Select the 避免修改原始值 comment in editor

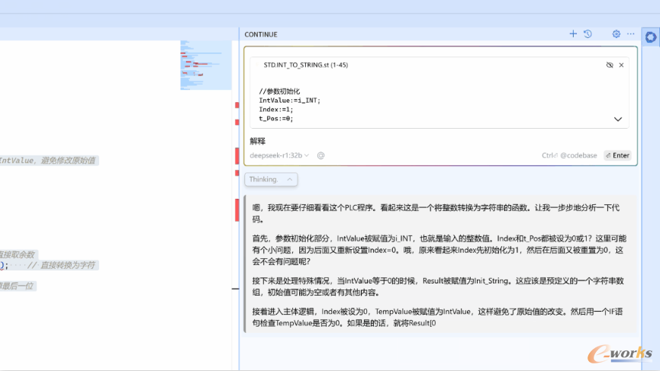(68, 161)
